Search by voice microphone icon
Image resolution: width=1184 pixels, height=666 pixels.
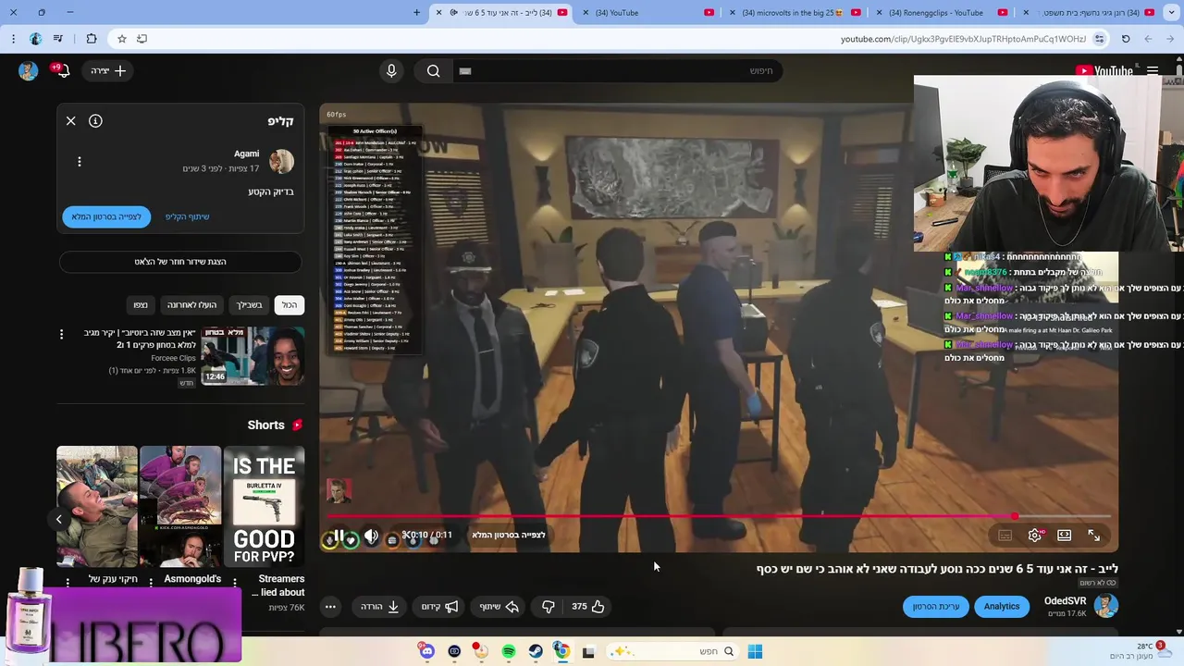(x=391, y=71)
